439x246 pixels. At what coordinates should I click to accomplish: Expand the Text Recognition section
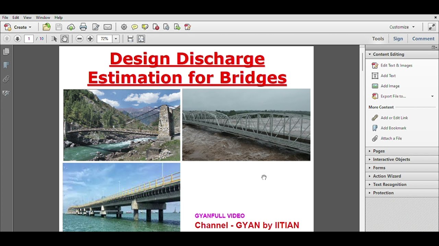click(x=402, y=184)
